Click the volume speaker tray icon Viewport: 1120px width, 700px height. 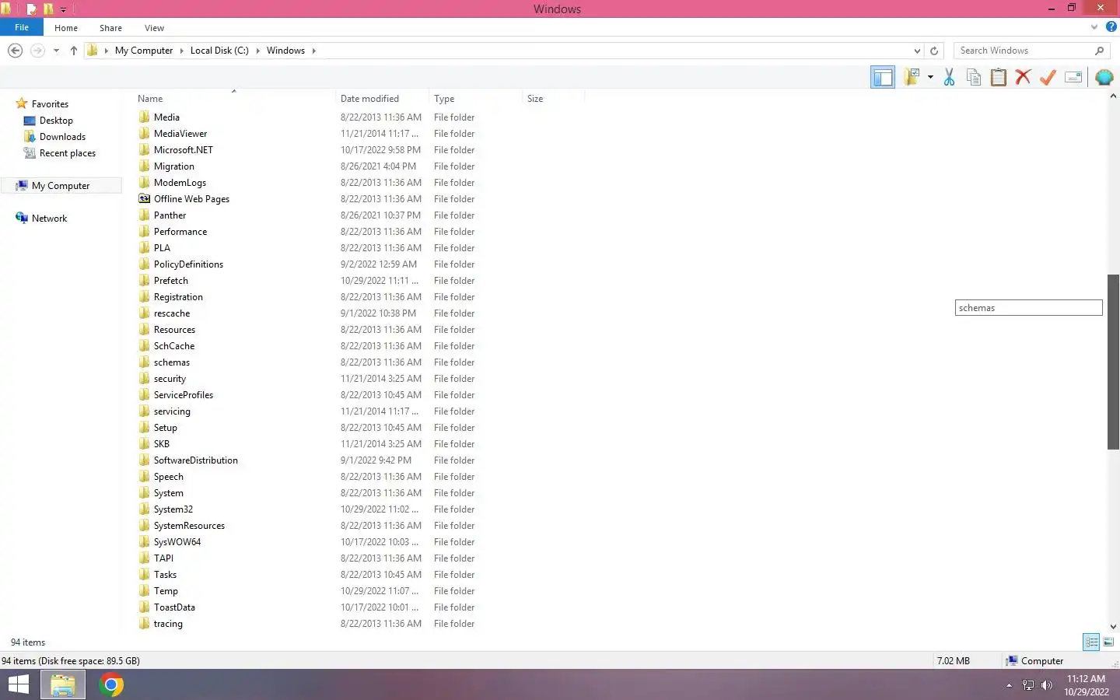pyautogui.click(x=1047, y=685)
